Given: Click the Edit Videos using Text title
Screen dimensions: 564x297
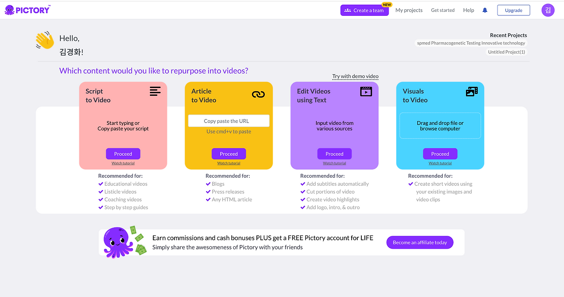Looking at the screenshot, I should coord(314,95).
